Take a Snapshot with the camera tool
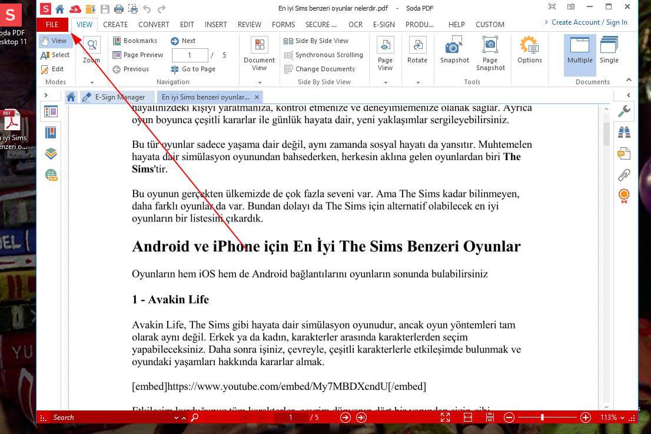This screenshot has width=651, height=434. click(x=454, y=50)
